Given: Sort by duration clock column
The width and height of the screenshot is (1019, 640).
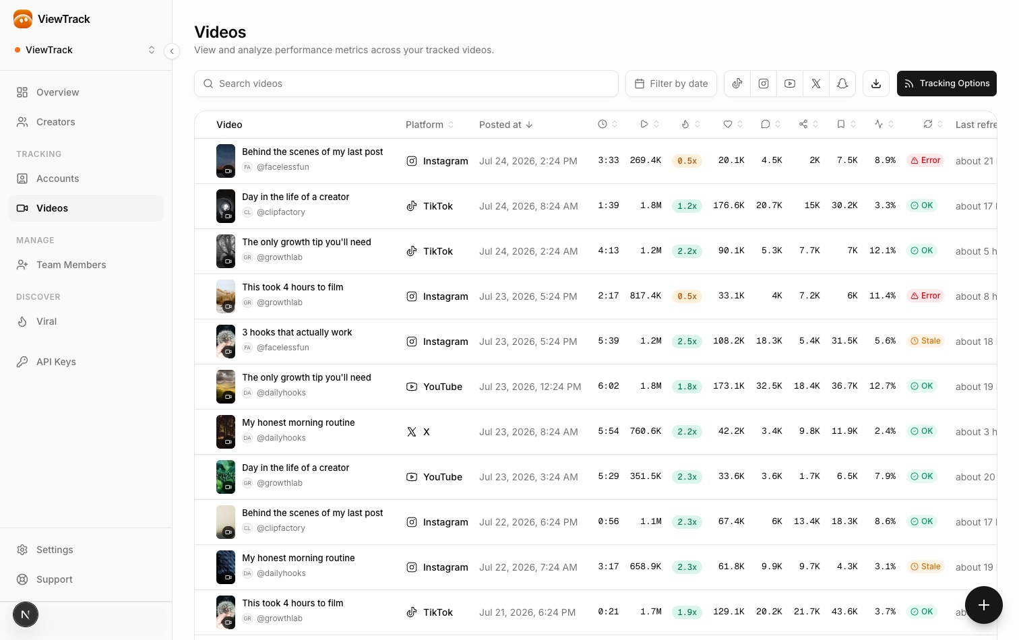Looking at the screenshot, I should pos(608,124).
